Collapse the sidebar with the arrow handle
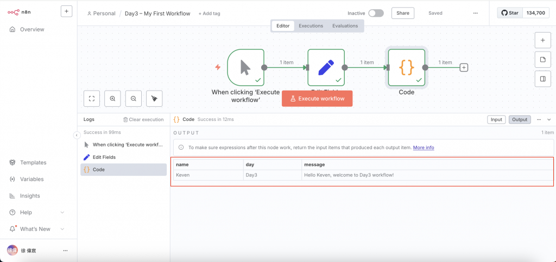556x262 pixels. click(76, 135)
